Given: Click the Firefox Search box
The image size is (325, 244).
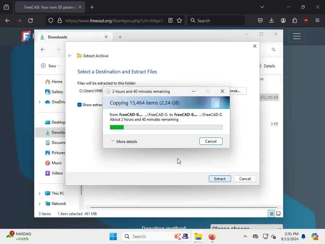Looking at the screenshot, I should (x=216, y=21).
